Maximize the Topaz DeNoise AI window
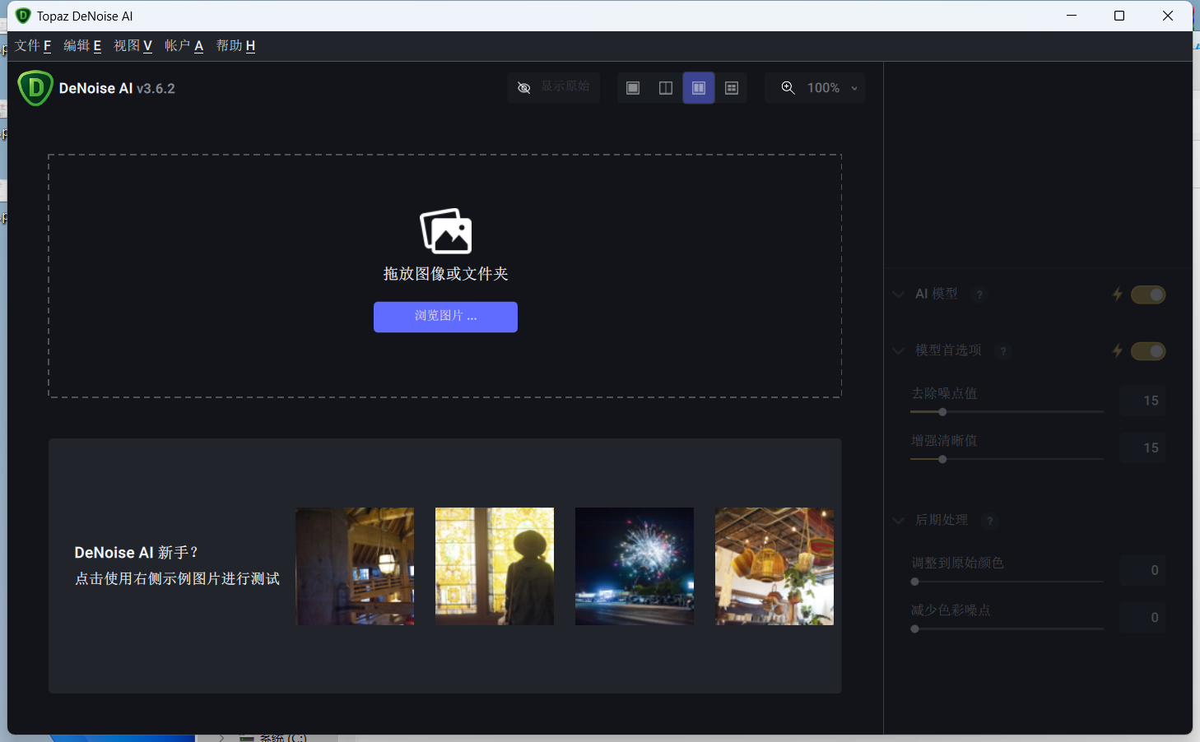Image resolution: width=1200 pixels, height=742 pixels. [x=1119, y=16]
